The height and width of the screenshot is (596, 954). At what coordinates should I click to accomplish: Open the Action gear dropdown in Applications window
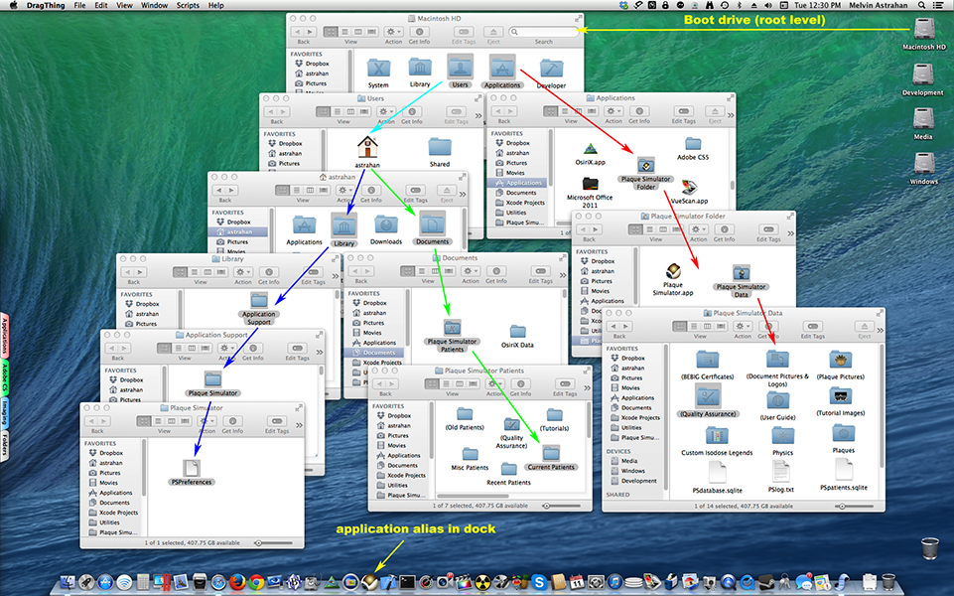(x=613, y=111)
